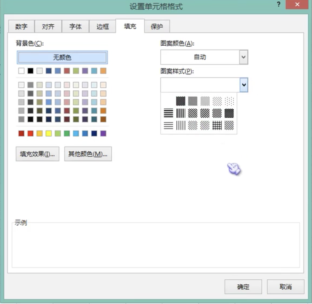Screen dimensions: 312x304
Task: Select the purple standard color swatch
Action: [103, 134]
